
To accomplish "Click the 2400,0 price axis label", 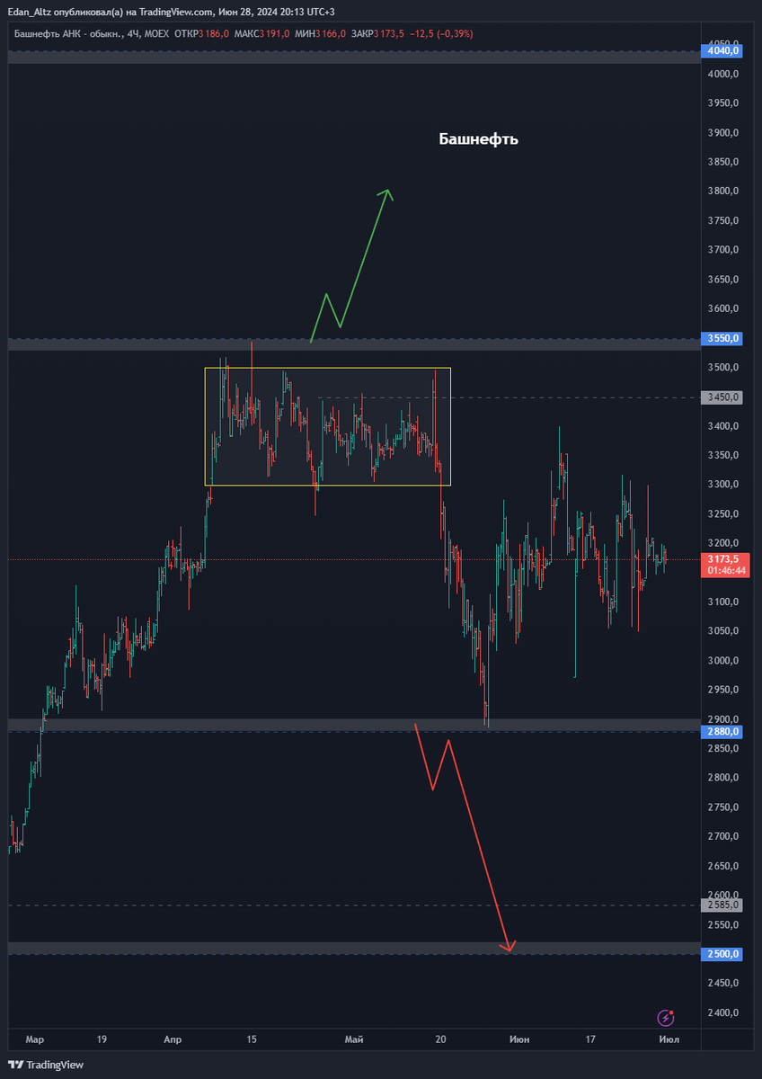I will [x=723, y=1012].
